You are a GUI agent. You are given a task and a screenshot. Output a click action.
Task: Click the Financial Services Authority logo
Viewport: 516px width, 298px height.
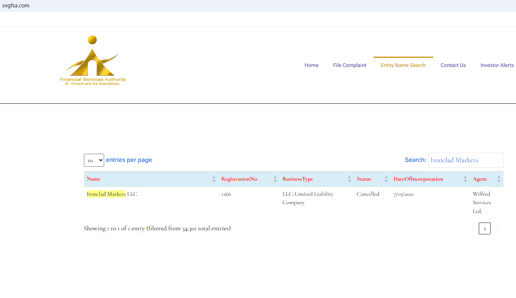click(93, 61)
